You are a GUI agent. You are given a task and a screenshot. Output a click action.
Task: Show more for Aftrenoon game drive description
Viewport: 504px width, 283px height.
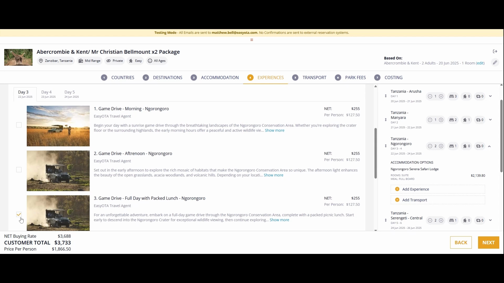[x=273, y=175]
